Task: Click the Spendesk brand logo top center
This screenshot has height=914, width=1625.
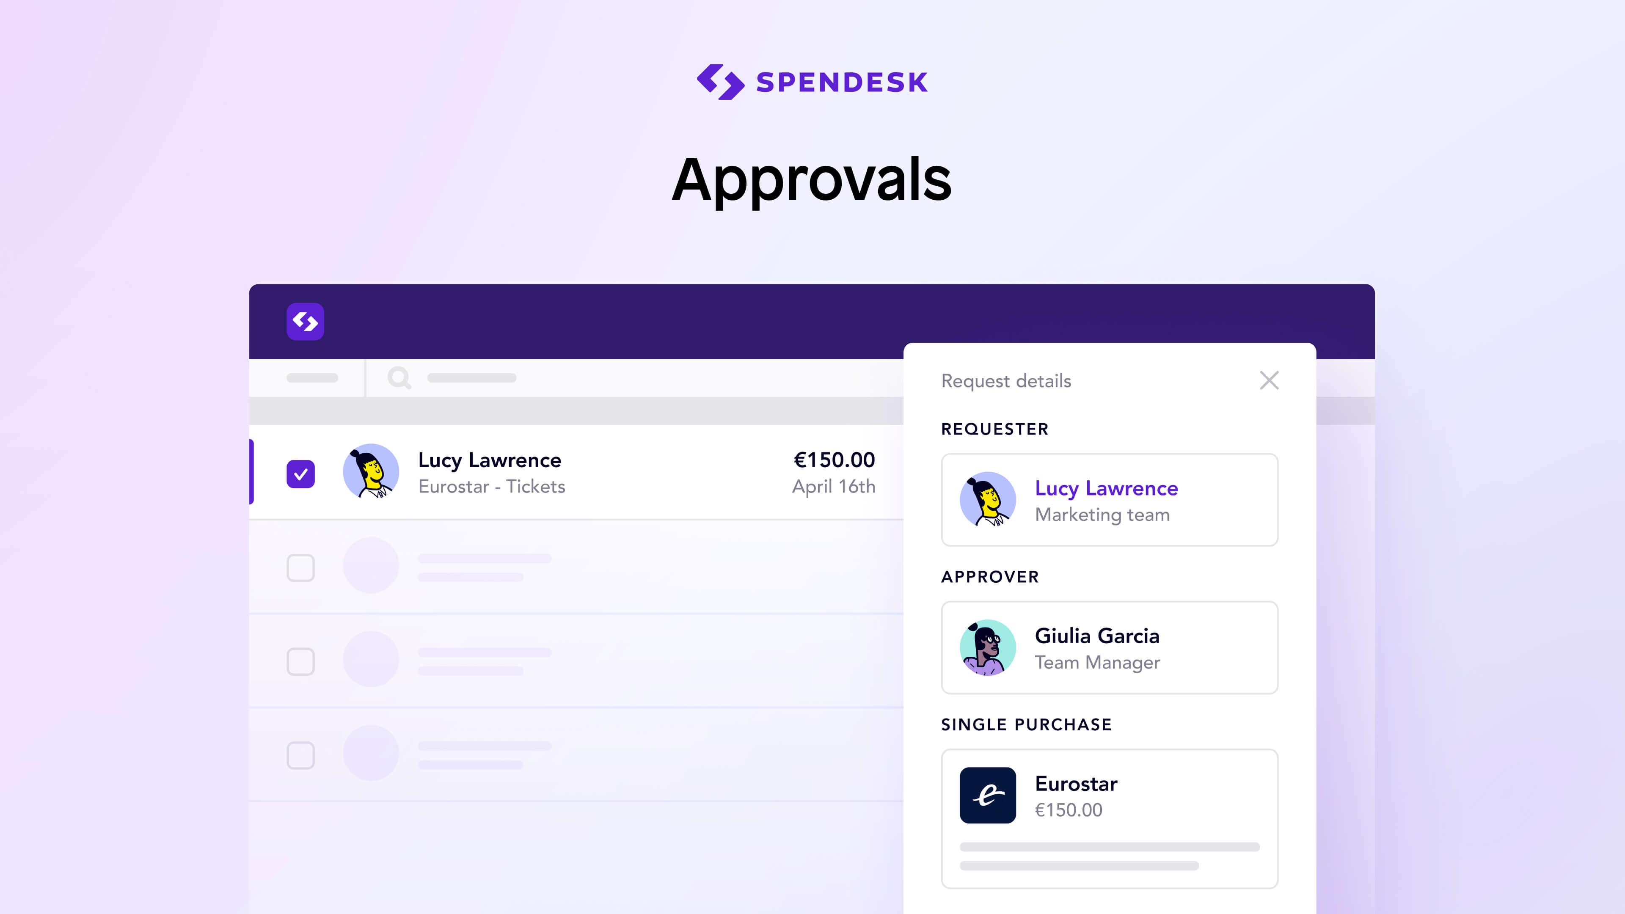Action: tap(811, 80)
